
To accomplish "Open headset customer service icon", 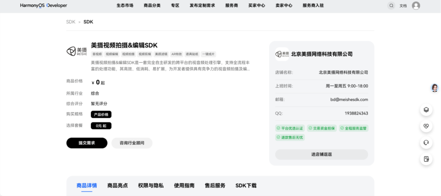I will click(426, 143).
